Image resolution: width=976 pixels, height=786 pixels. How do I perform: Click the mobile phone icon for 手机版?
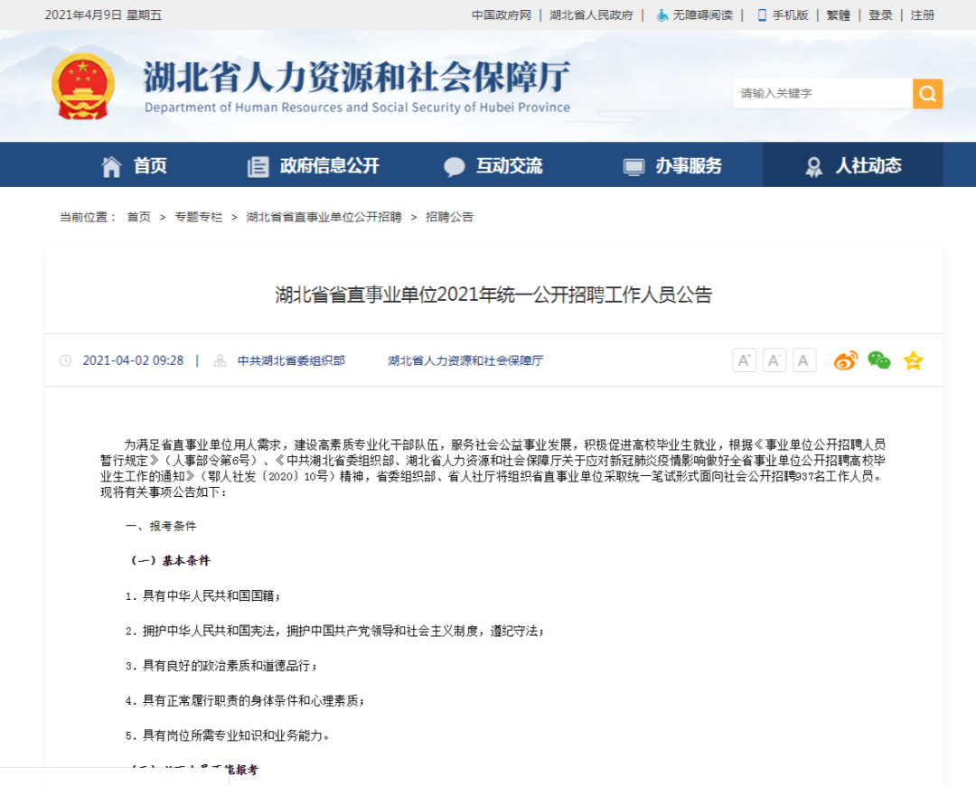point(762,15)
